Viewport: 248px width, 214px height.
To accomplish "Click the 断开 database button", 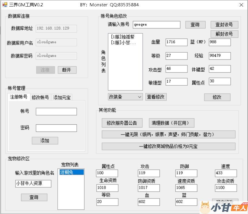I will click(67, 70).
